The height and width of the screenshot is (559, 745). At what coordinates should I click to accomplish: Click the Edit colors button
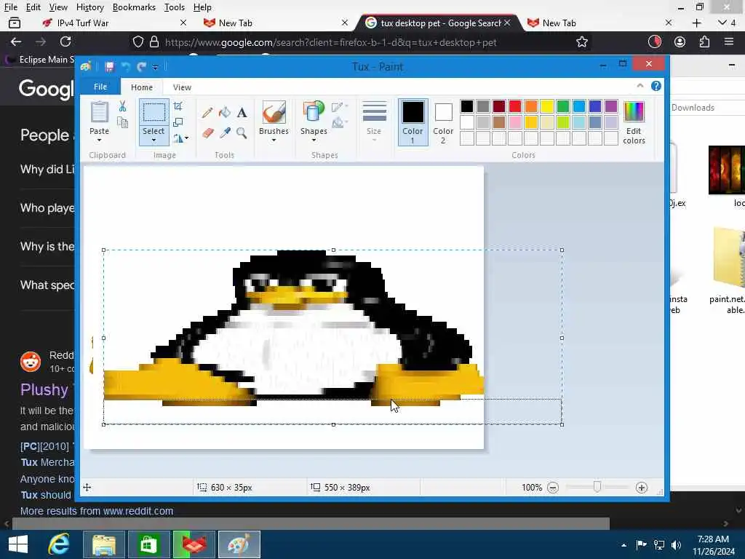point(634,122)
